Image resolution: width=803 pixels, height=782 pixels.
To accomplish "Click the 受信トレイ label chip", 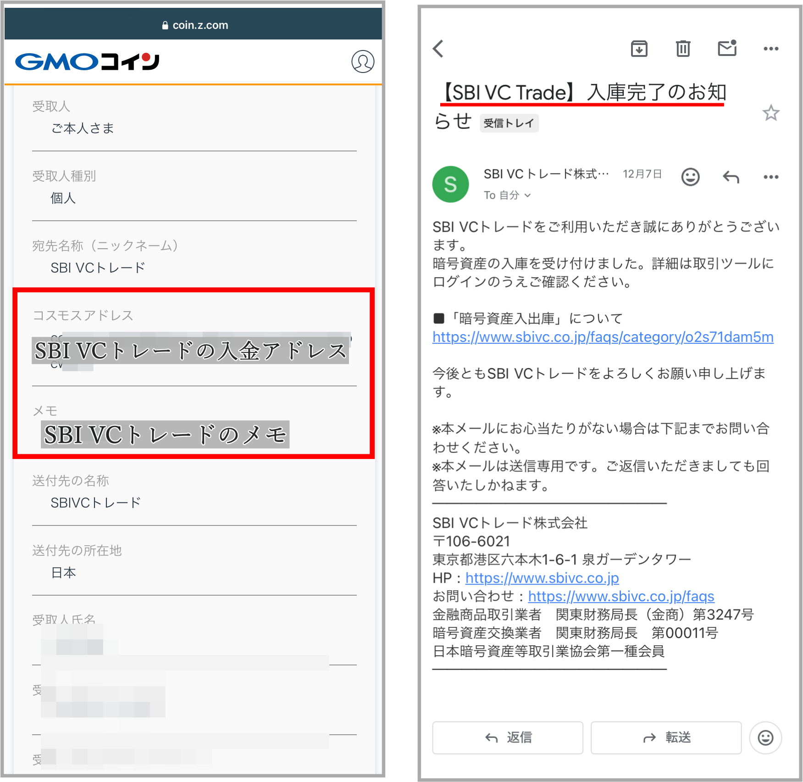I will coord(509,123).
